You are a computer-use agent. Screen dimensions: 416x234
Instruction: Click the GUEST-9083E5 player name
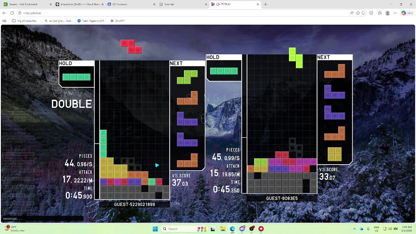coord(282,198)
